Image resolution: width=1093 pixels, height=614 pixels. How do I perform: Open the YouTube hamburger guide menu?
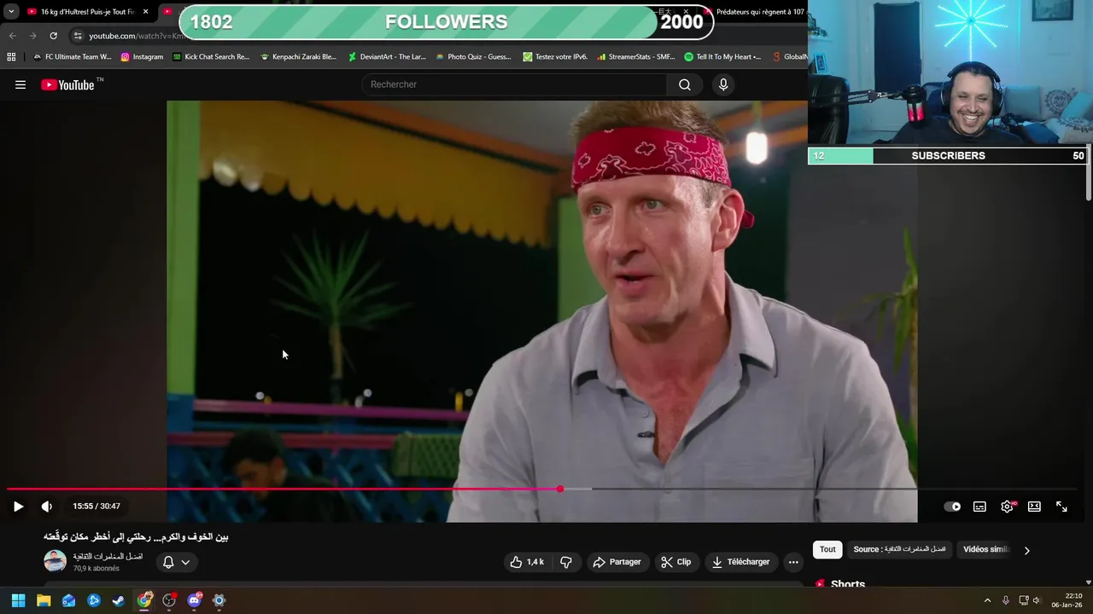20,84
